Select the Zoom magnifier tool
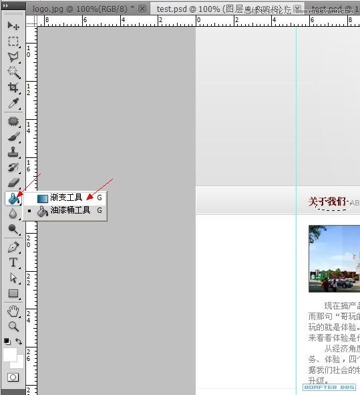This screenshot has height=395, width=360. click(13, 327)
